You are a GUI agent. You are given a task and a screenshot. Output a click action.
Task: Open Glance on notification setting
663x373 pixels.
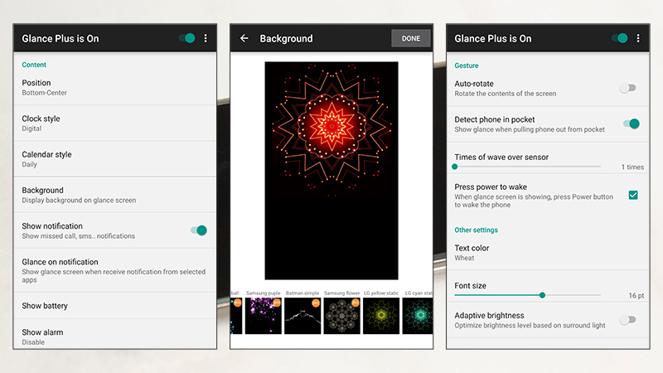(x=115, y=270)
